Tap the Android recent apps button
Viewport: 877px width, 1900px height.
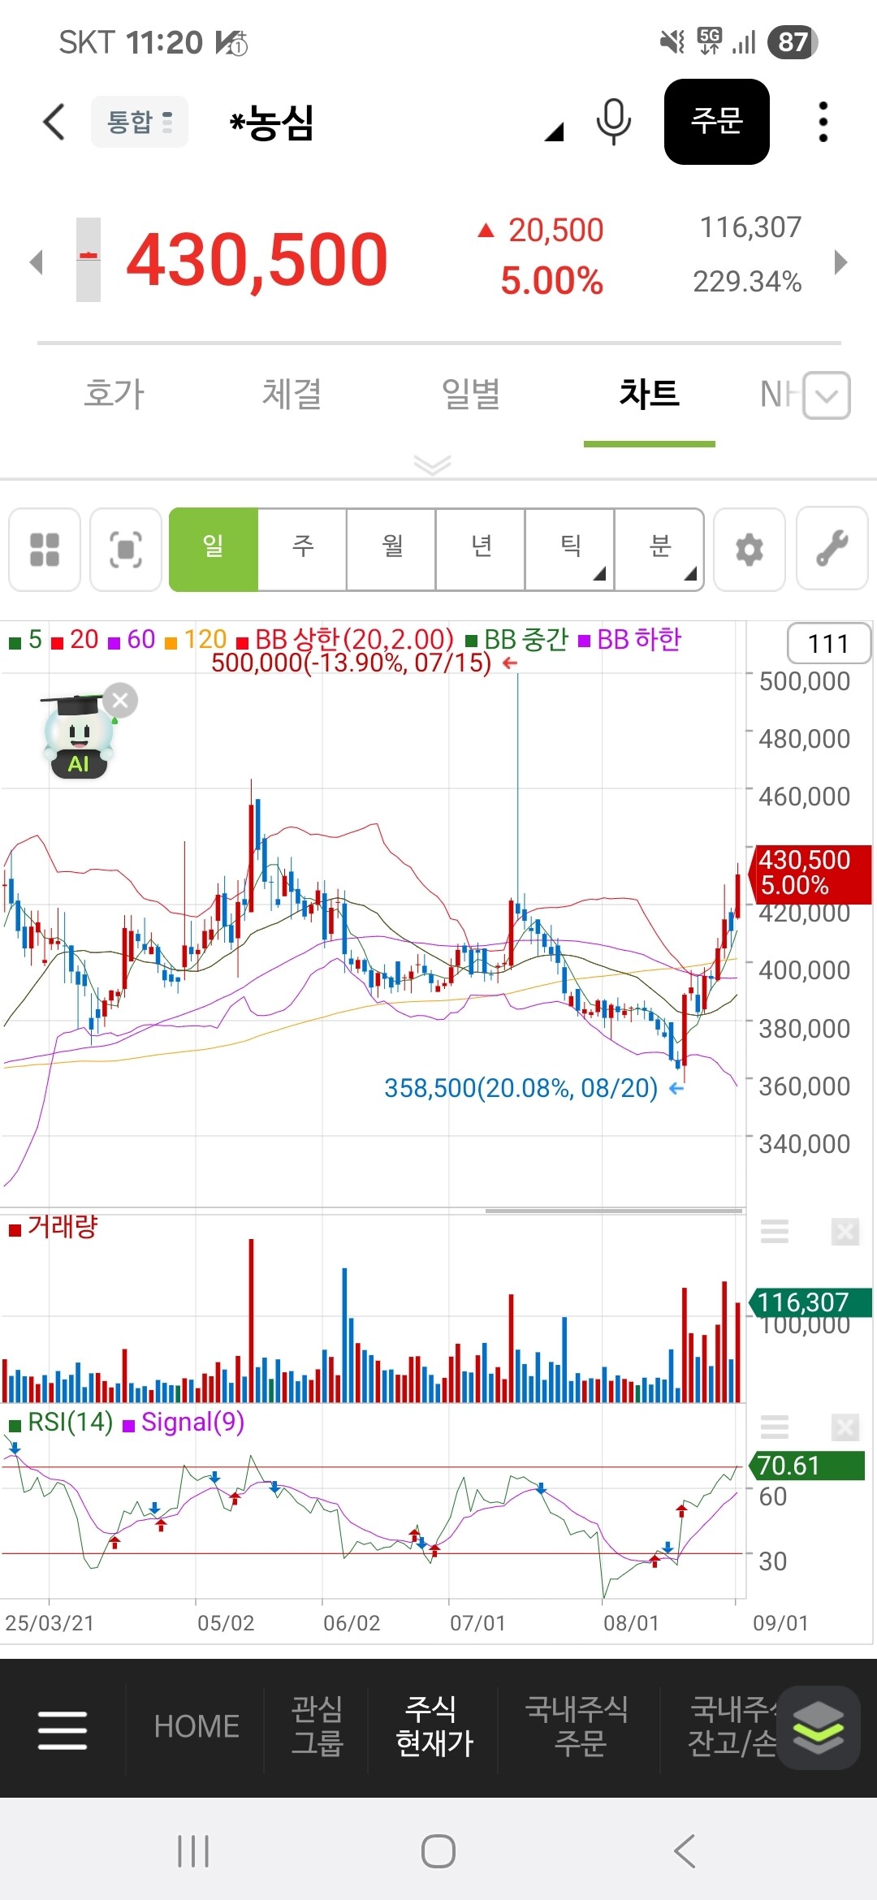pos(193,1851)
